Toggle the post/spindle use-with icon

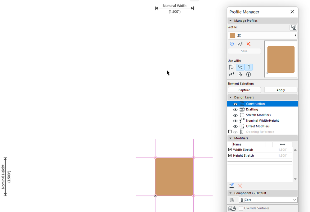[x=248, y=67]
